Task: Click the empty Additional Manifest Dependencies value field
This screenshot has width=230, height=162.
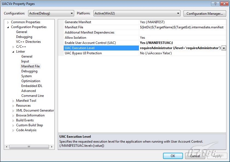Action: tap(182, 32)
